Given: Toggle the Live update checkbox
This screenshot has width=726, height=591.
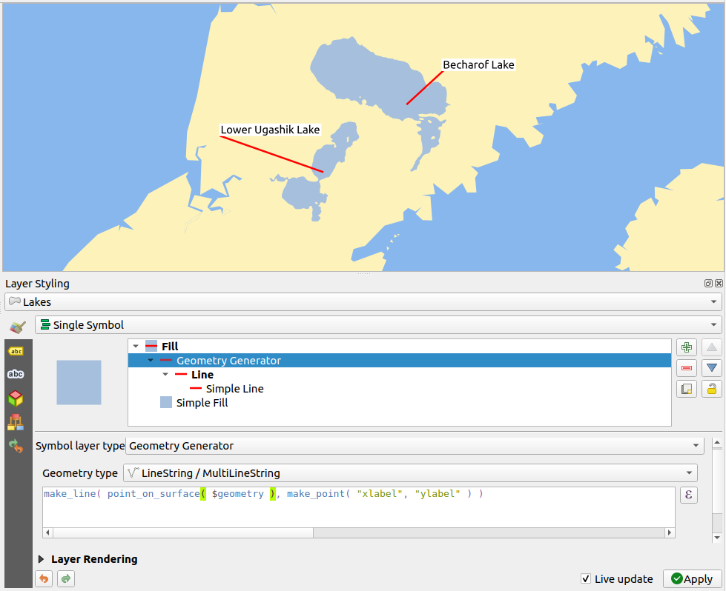Looking at the screenshot, I should (586, 579).
